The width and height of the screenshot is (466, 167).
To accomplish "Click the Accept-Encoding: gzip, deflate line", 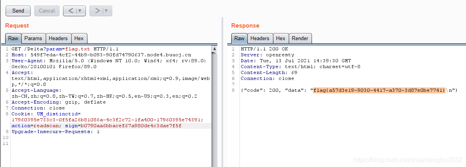I will pyautogui.click(x=59, y=102).
